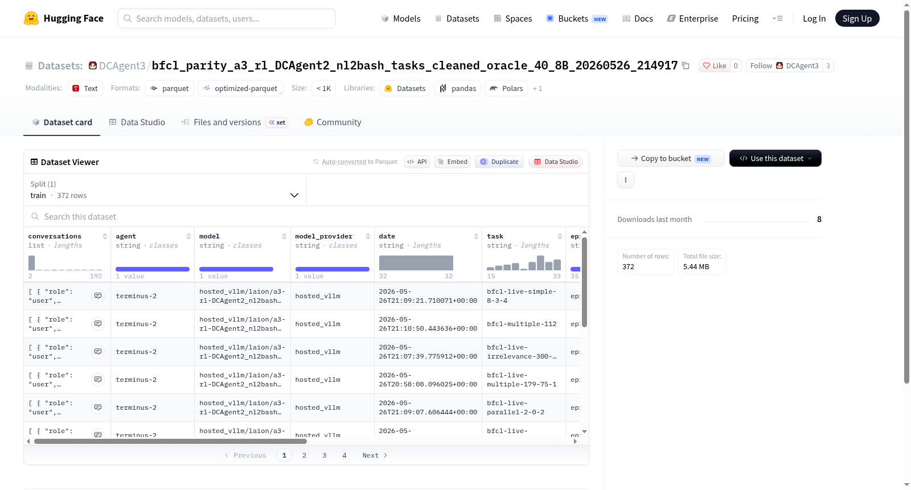Sort the task column
Viewport: 911px width, 490px height.
coord(560,236)
